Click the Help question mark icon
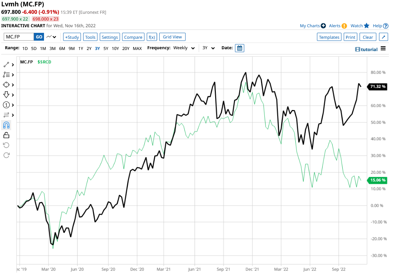The width and height of the screenshot is (396, 279). (386, 26)
